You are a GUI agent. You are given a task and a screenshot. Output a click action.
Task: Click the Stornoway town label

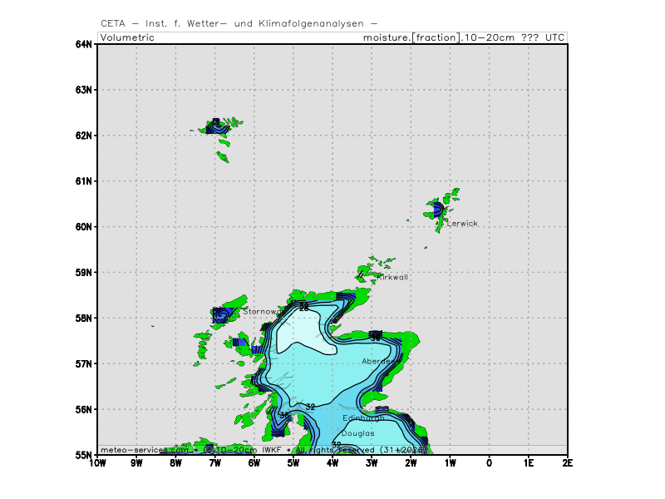[262, 312]
